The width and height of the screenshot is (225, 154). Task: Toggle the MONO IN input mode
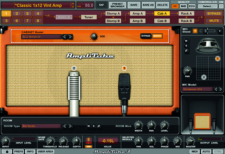point(64,17)
